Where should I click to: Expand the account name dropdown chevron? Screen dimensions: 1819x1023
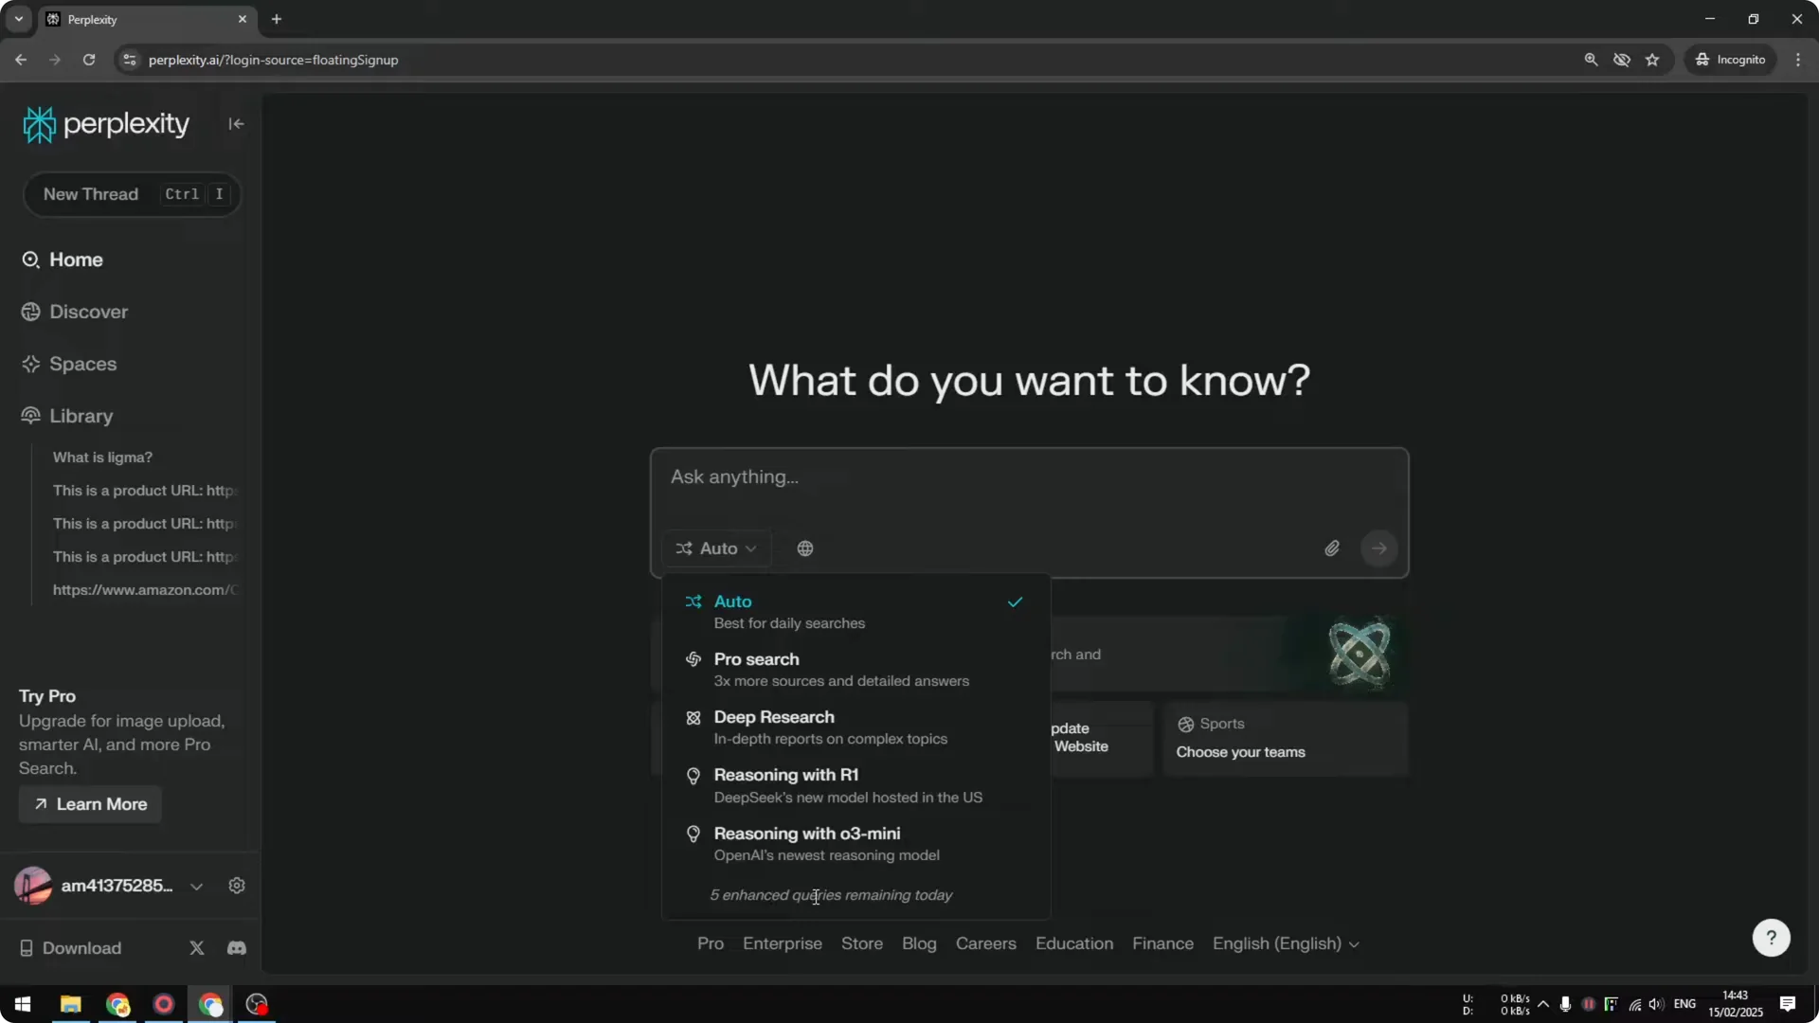pos(197,887)
